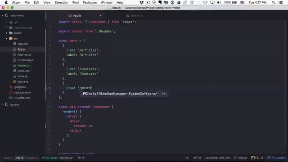This screenshot has width=288, height=162.
Task: Open Dropdown.js in tree view
Action: click(25, 60)
